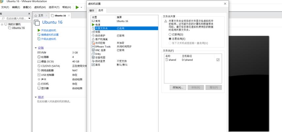Click the large Ubuntu 16 VM title icon
The width and height of the screenshot is (282, 132).
(37, 22)
